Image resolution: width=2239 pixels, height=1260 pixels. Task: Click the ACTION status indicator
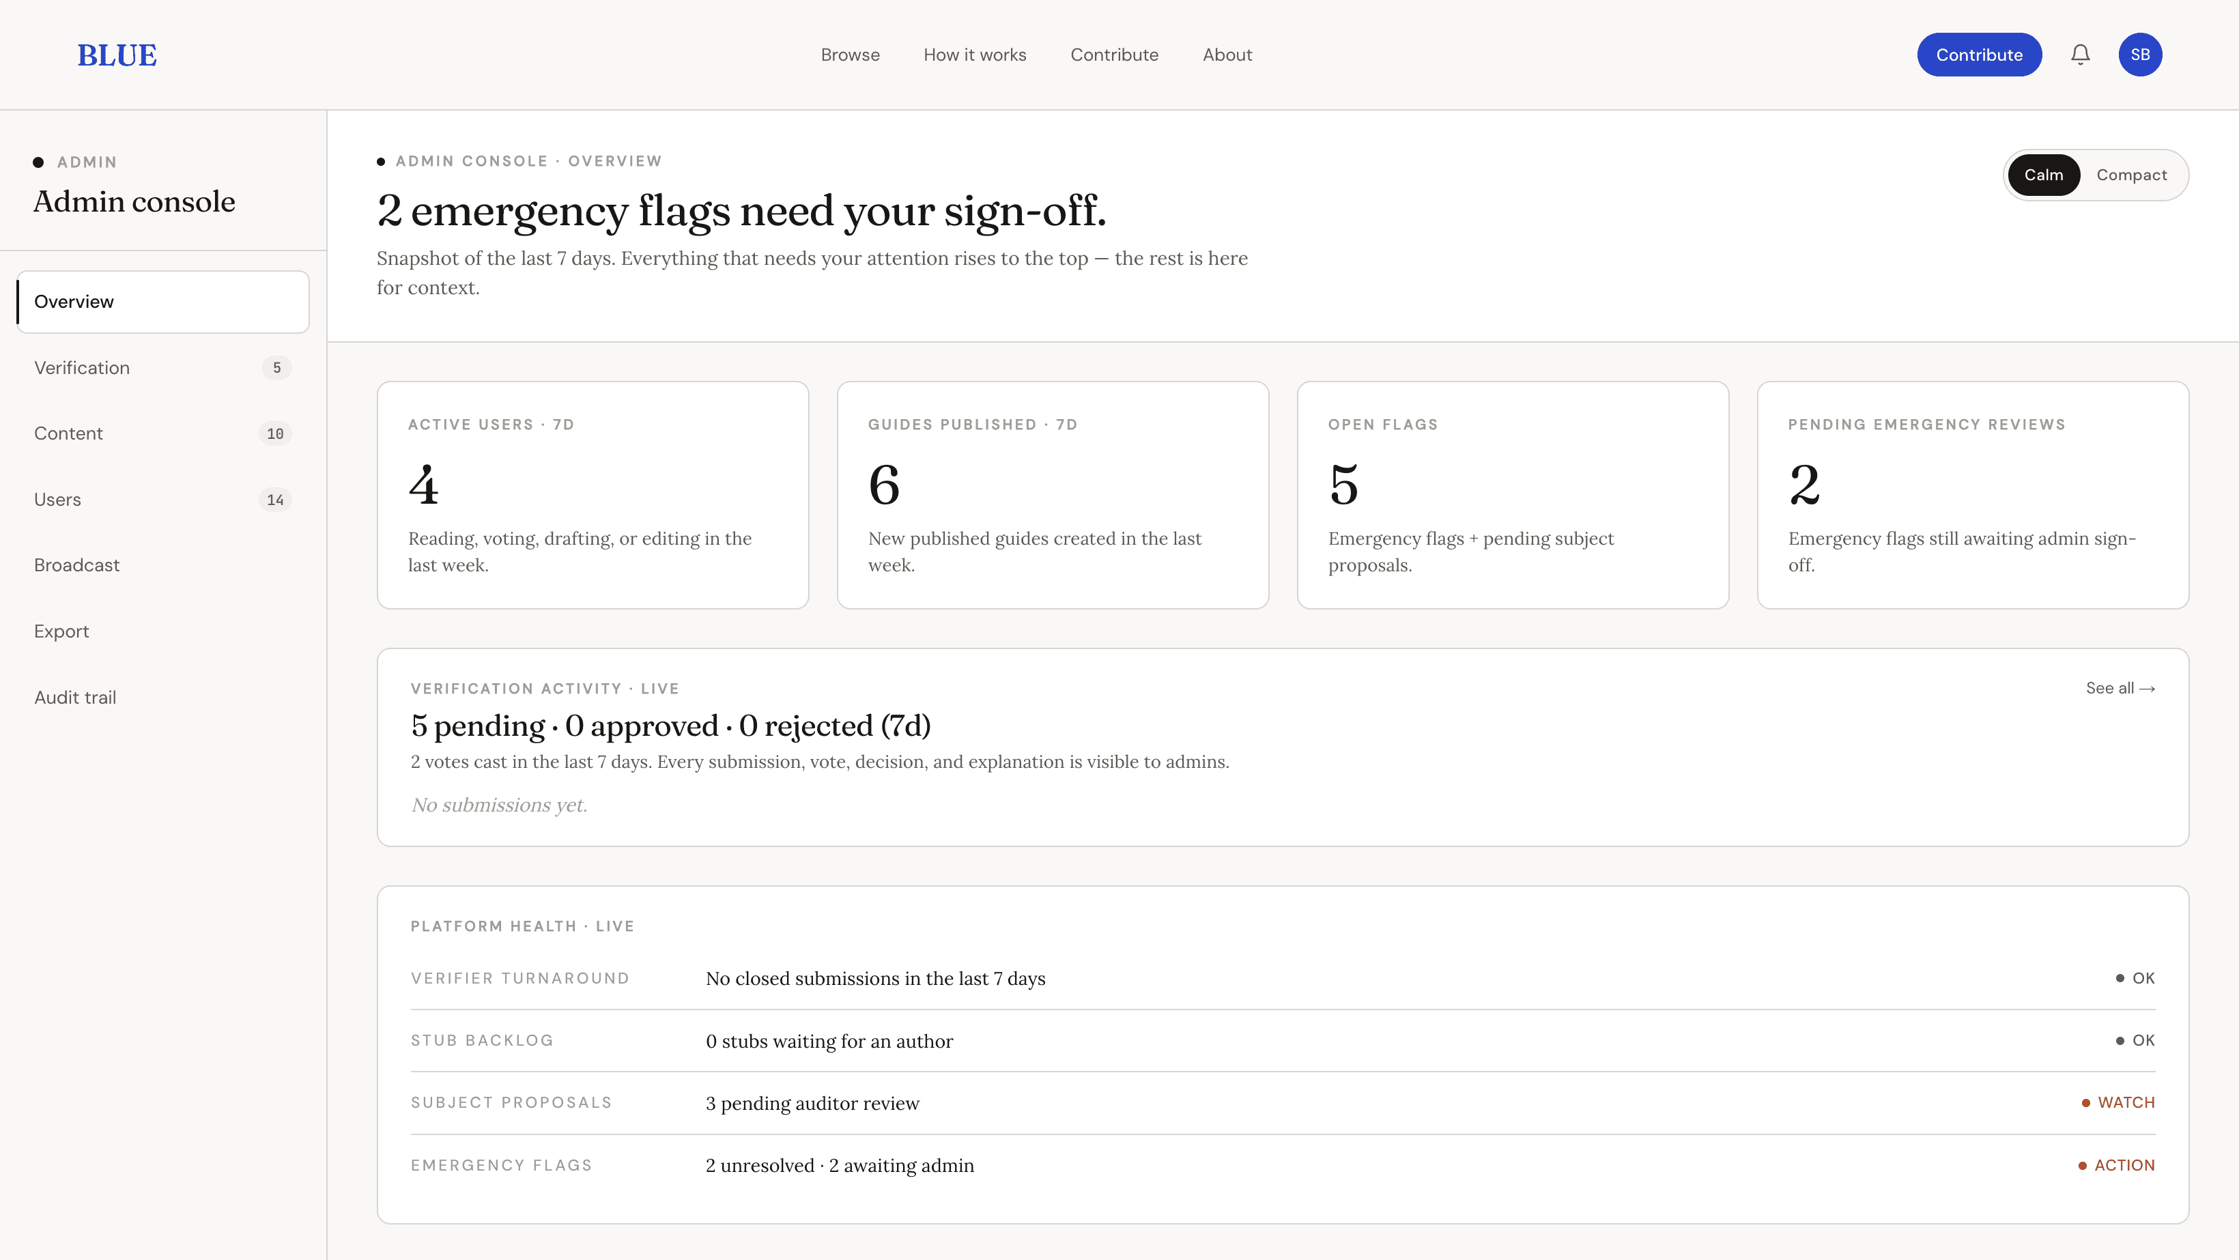pos(2116,1165)
